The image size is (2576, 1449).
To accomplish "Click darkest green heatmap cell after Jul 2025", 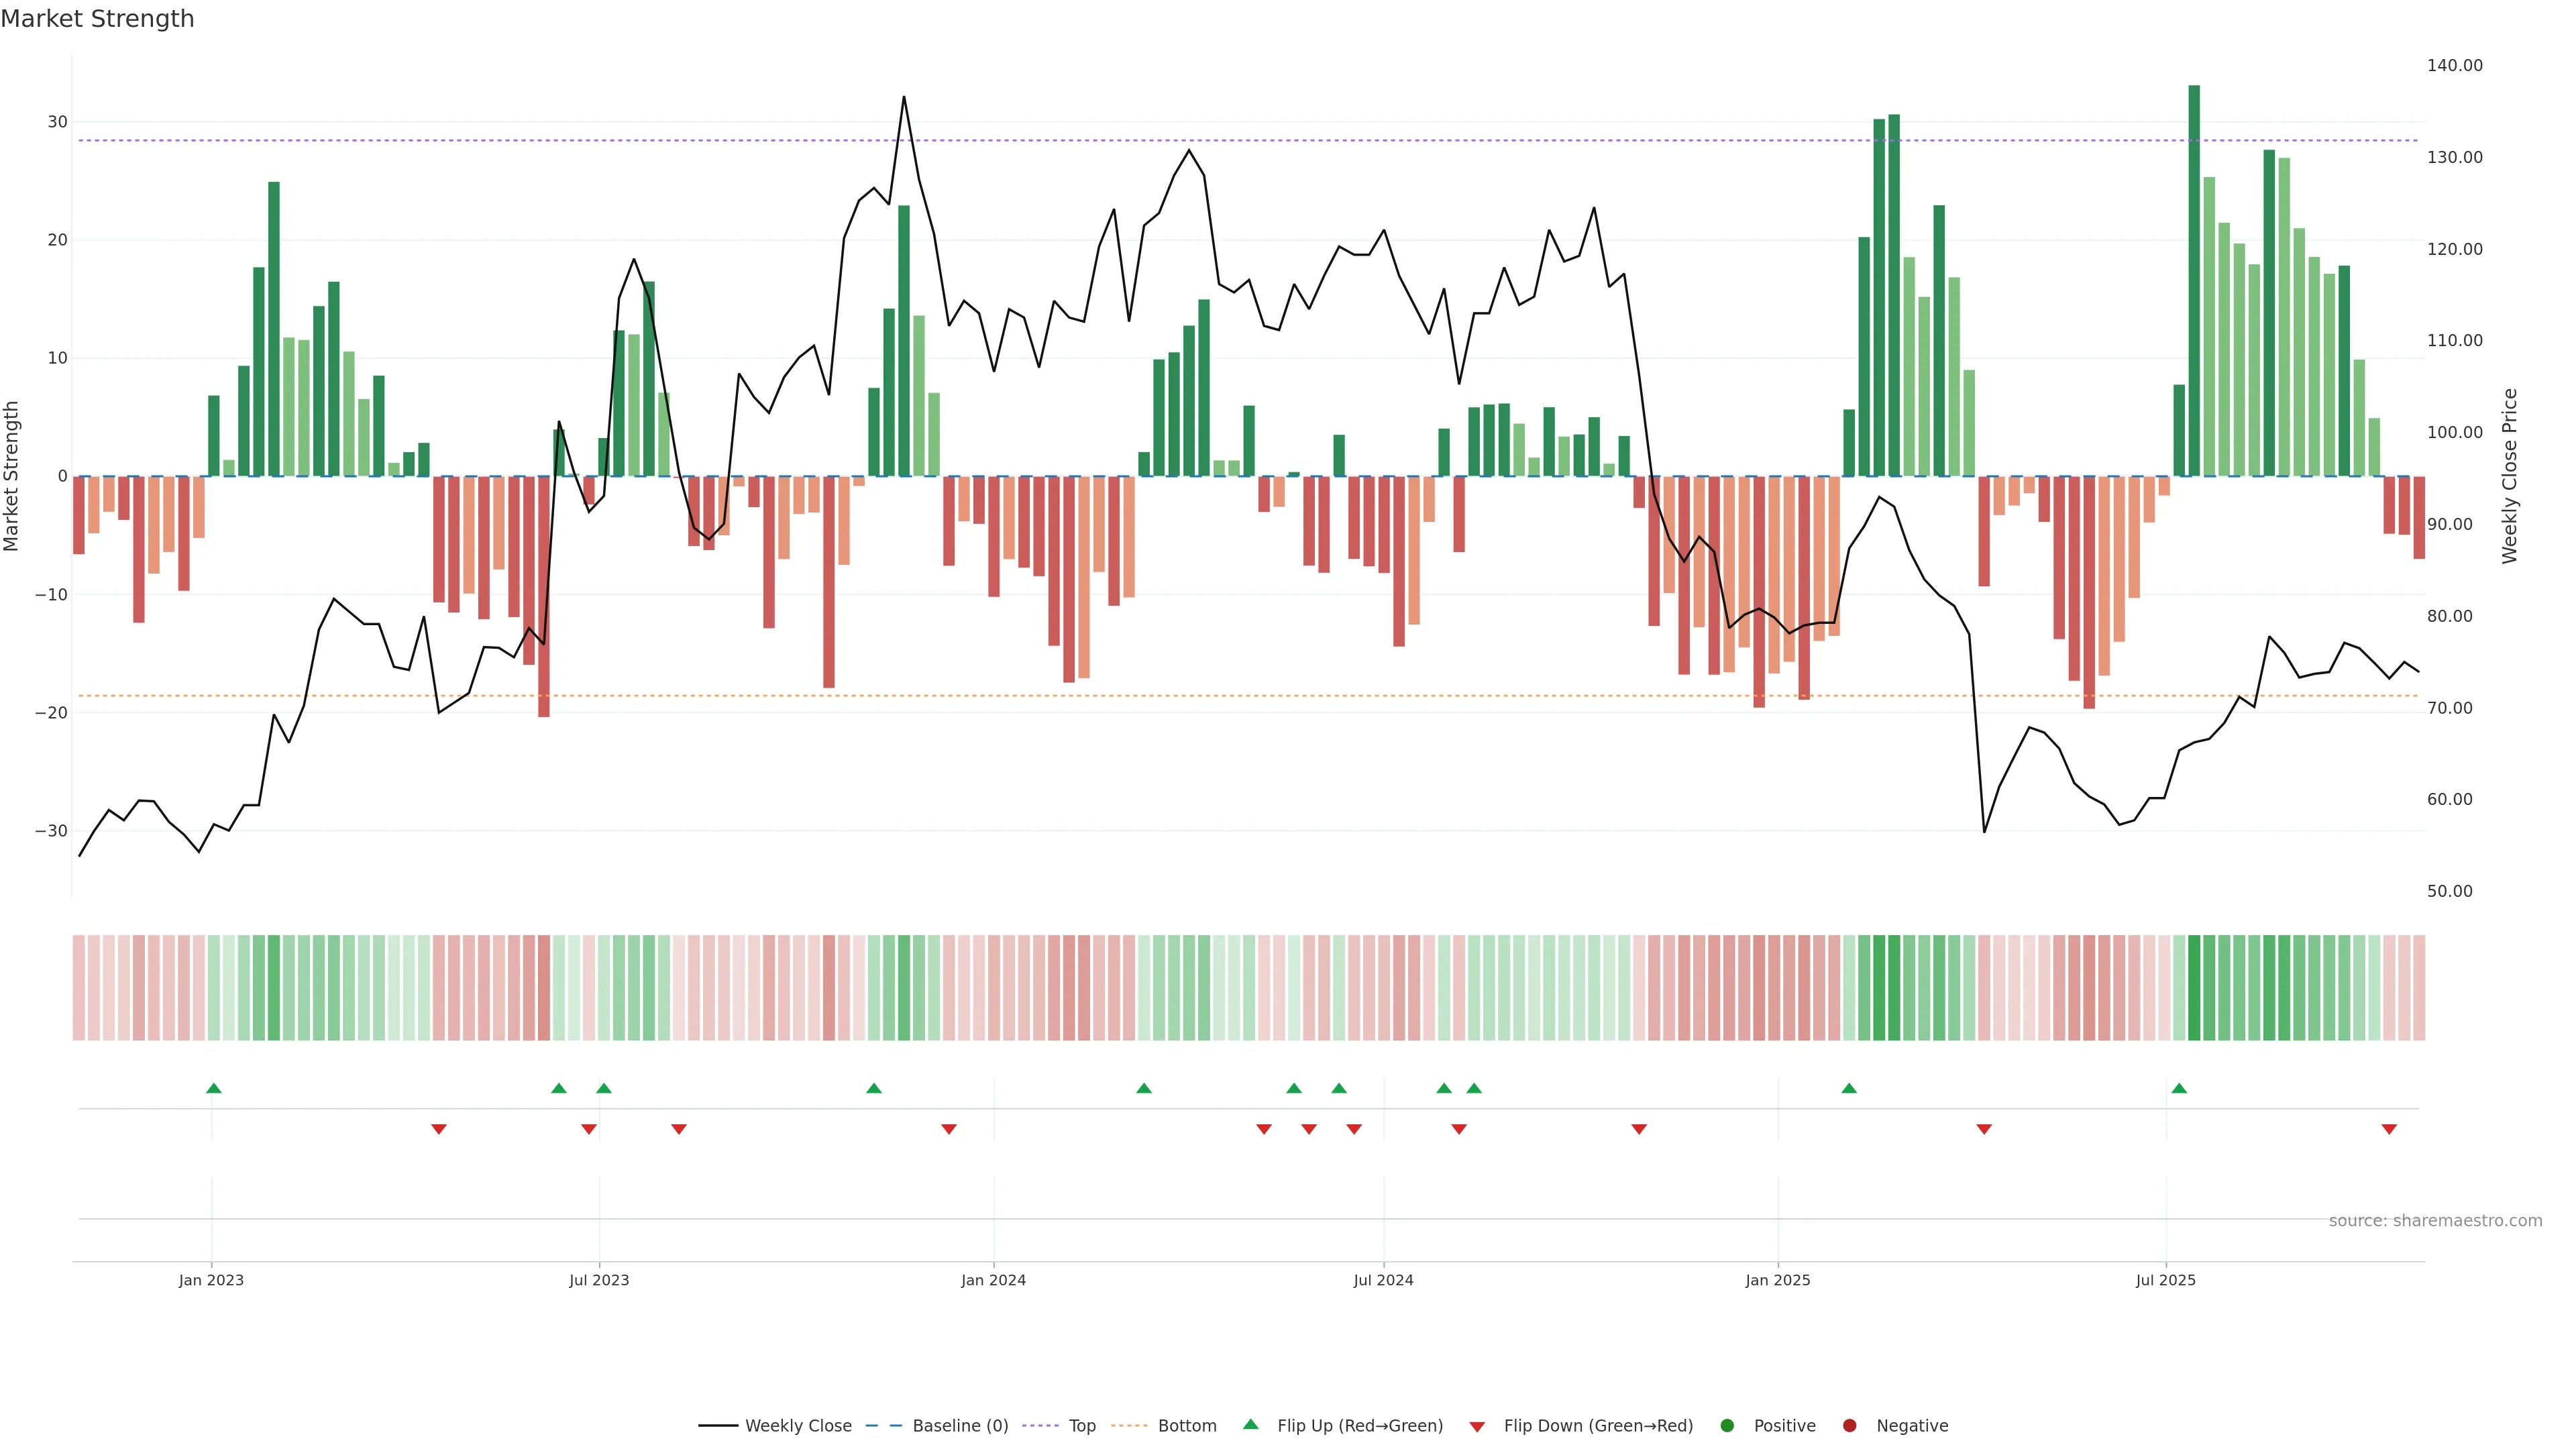I will pos(2194,988).
